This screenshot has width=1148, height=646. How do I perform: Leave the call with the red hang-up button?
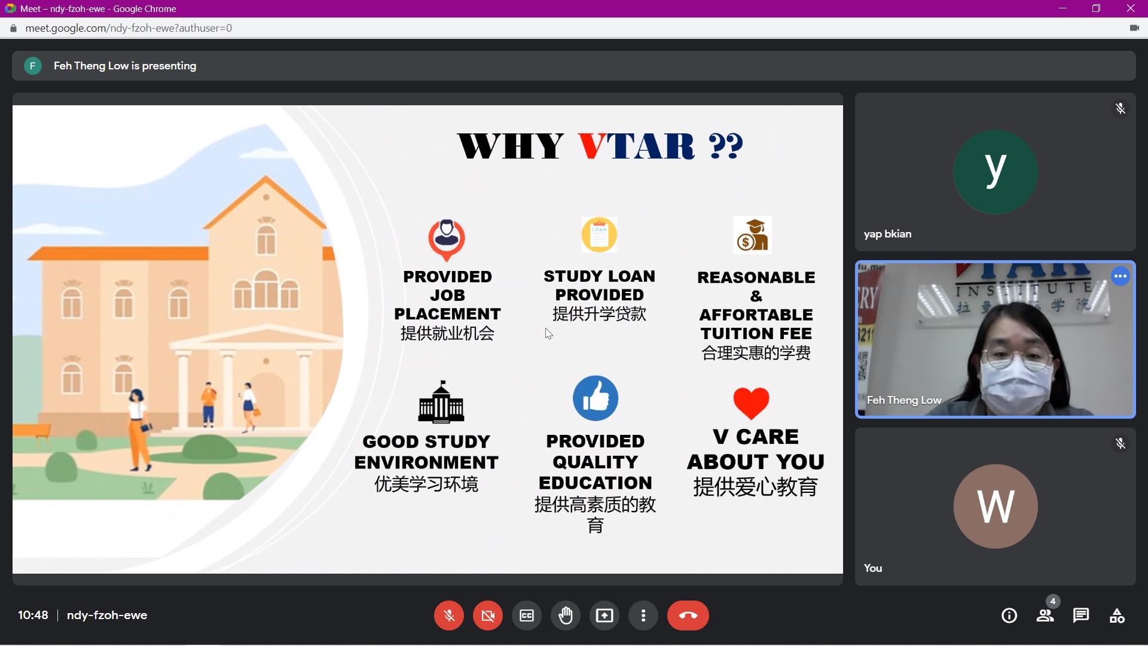pyautogui.click(x=688, y=615)
